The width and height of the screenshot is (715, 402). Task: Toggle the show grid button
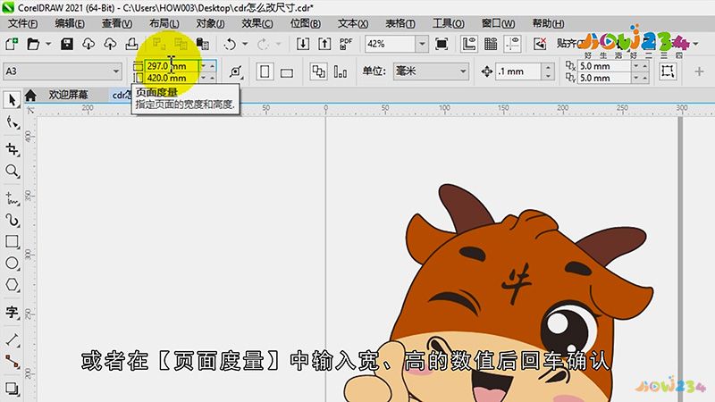click(491, 44)
